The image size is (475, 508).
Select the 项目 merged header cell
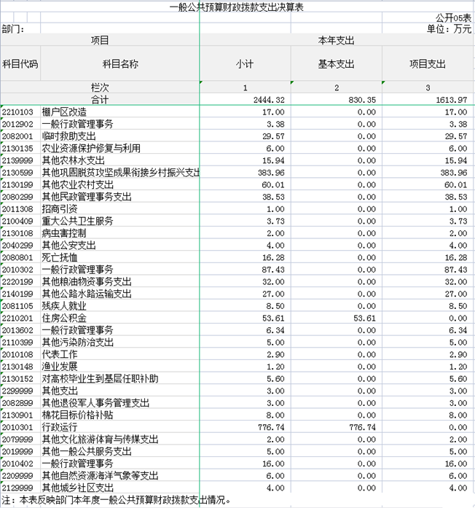click(100, 41)
